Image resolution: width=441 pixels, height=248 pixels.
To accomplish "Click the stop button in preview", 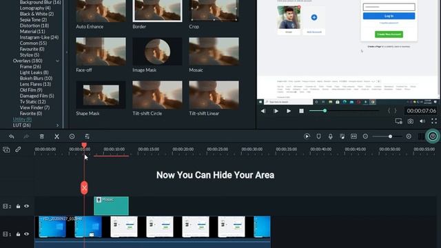I will [301, 111].
